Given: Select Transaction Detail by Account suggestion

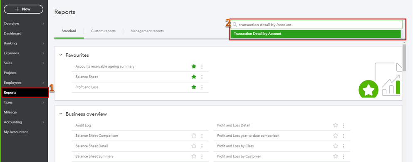Looking at the screenshot, I should [x=316, y=34].
